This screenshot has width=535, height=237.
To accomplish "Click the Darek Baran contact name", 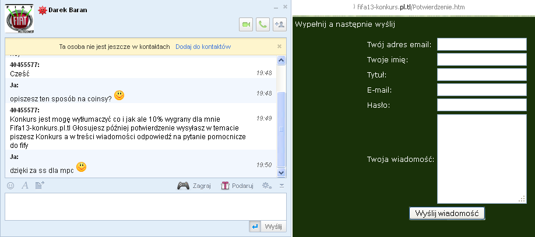I will tap(68, 10).
